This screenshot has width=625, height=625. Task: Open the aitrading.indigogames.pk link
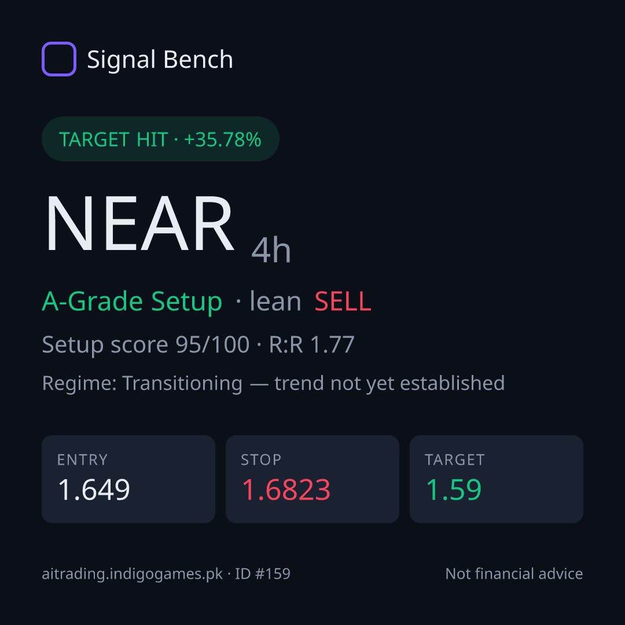pyautogui.click(x=133, y=574)
